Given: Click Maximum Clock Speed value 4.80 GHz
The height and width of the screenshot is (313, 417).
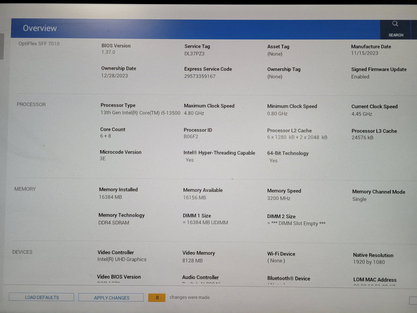Looking at the screenshot, I should tap(194, 113).
